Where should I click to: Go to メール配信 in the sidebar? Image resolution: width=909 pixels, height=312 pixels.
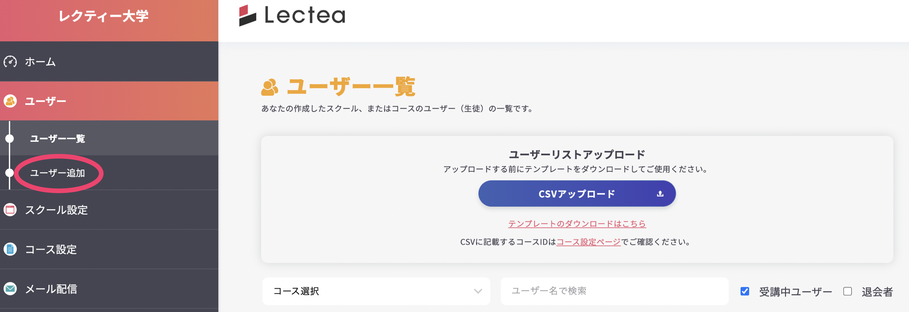[x=51, y=289]
